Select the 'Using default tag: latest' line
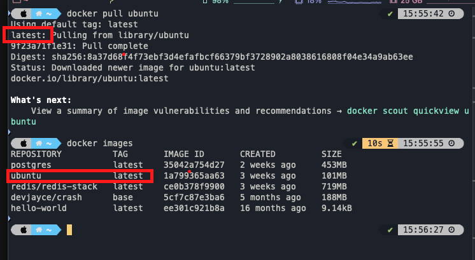The width and height of the screenshot is (475, 260). pos(74,25)
